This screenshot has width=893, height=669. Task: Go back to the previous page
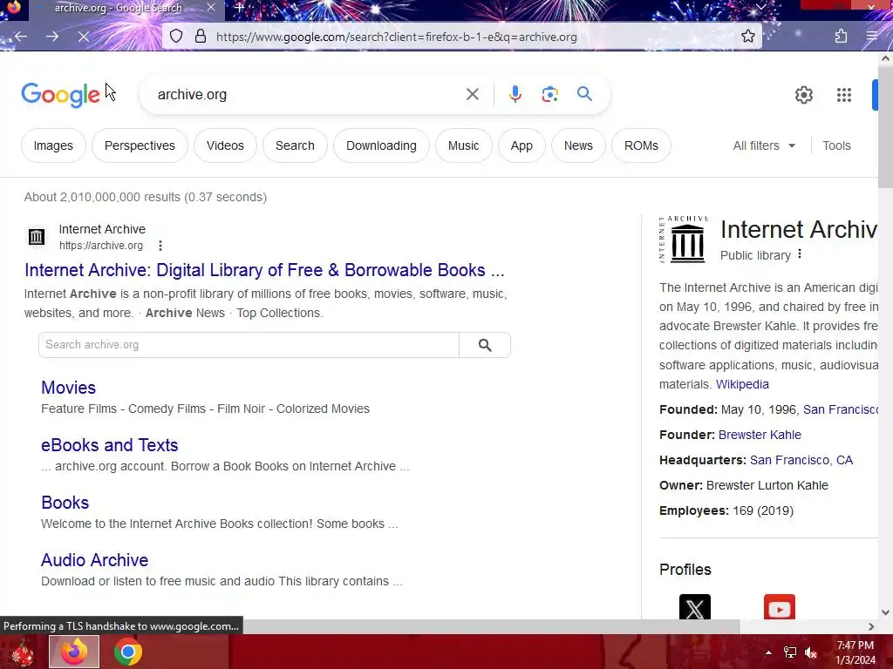point(21,37)
